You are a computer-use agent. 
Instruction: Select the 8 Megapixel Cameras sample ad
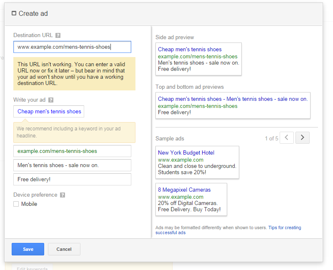point(191,200)
